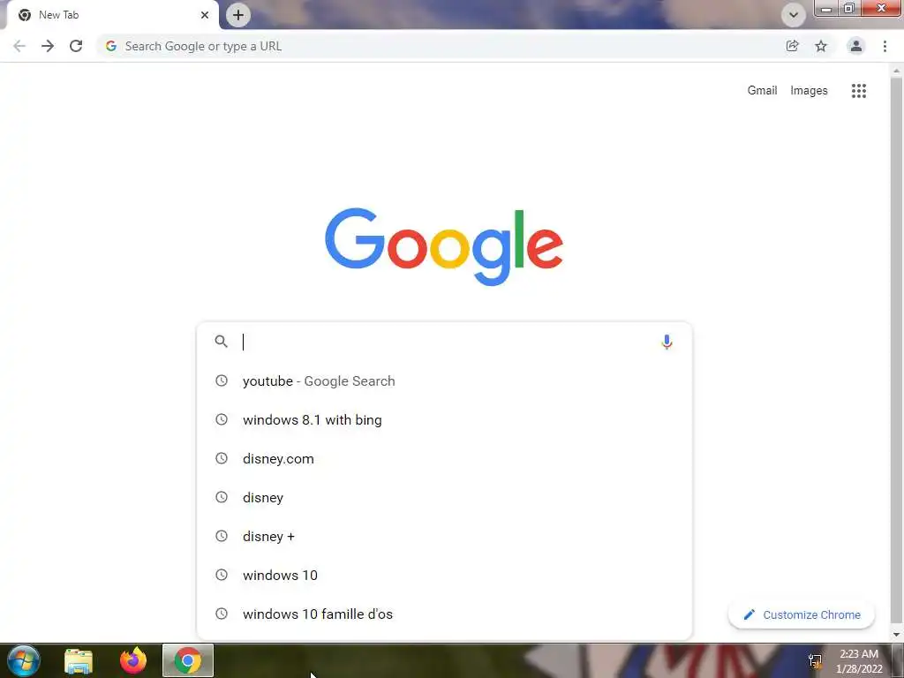The height and width of the screenshot is (678, 904).
Task: Open the profile avatar menu
Action: [x=856, y=46]
